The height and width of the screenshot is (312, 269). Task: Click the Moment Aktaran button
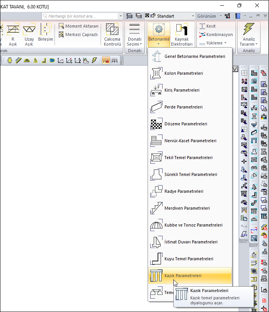click(x=79, y=26)
